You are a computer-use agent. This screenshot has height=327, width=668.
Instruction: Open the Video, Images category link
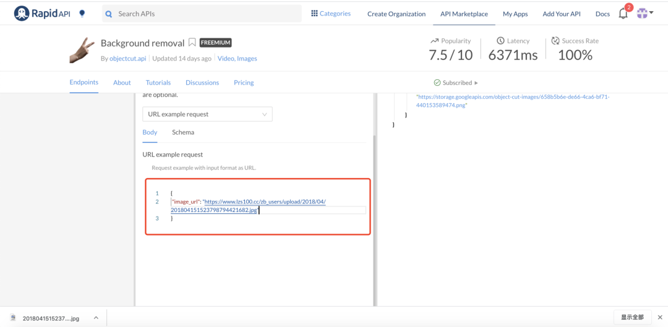click(238, 59)
